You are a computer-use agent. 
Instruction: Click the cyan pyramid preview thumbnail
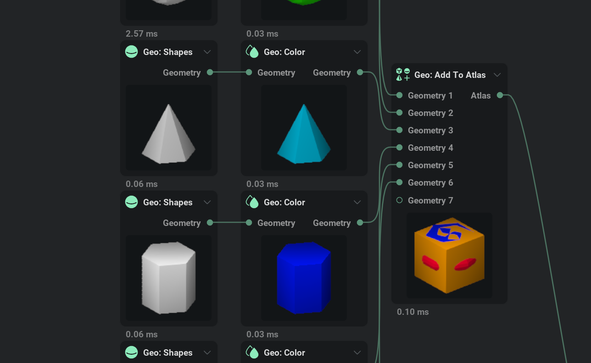coord(304,127)
